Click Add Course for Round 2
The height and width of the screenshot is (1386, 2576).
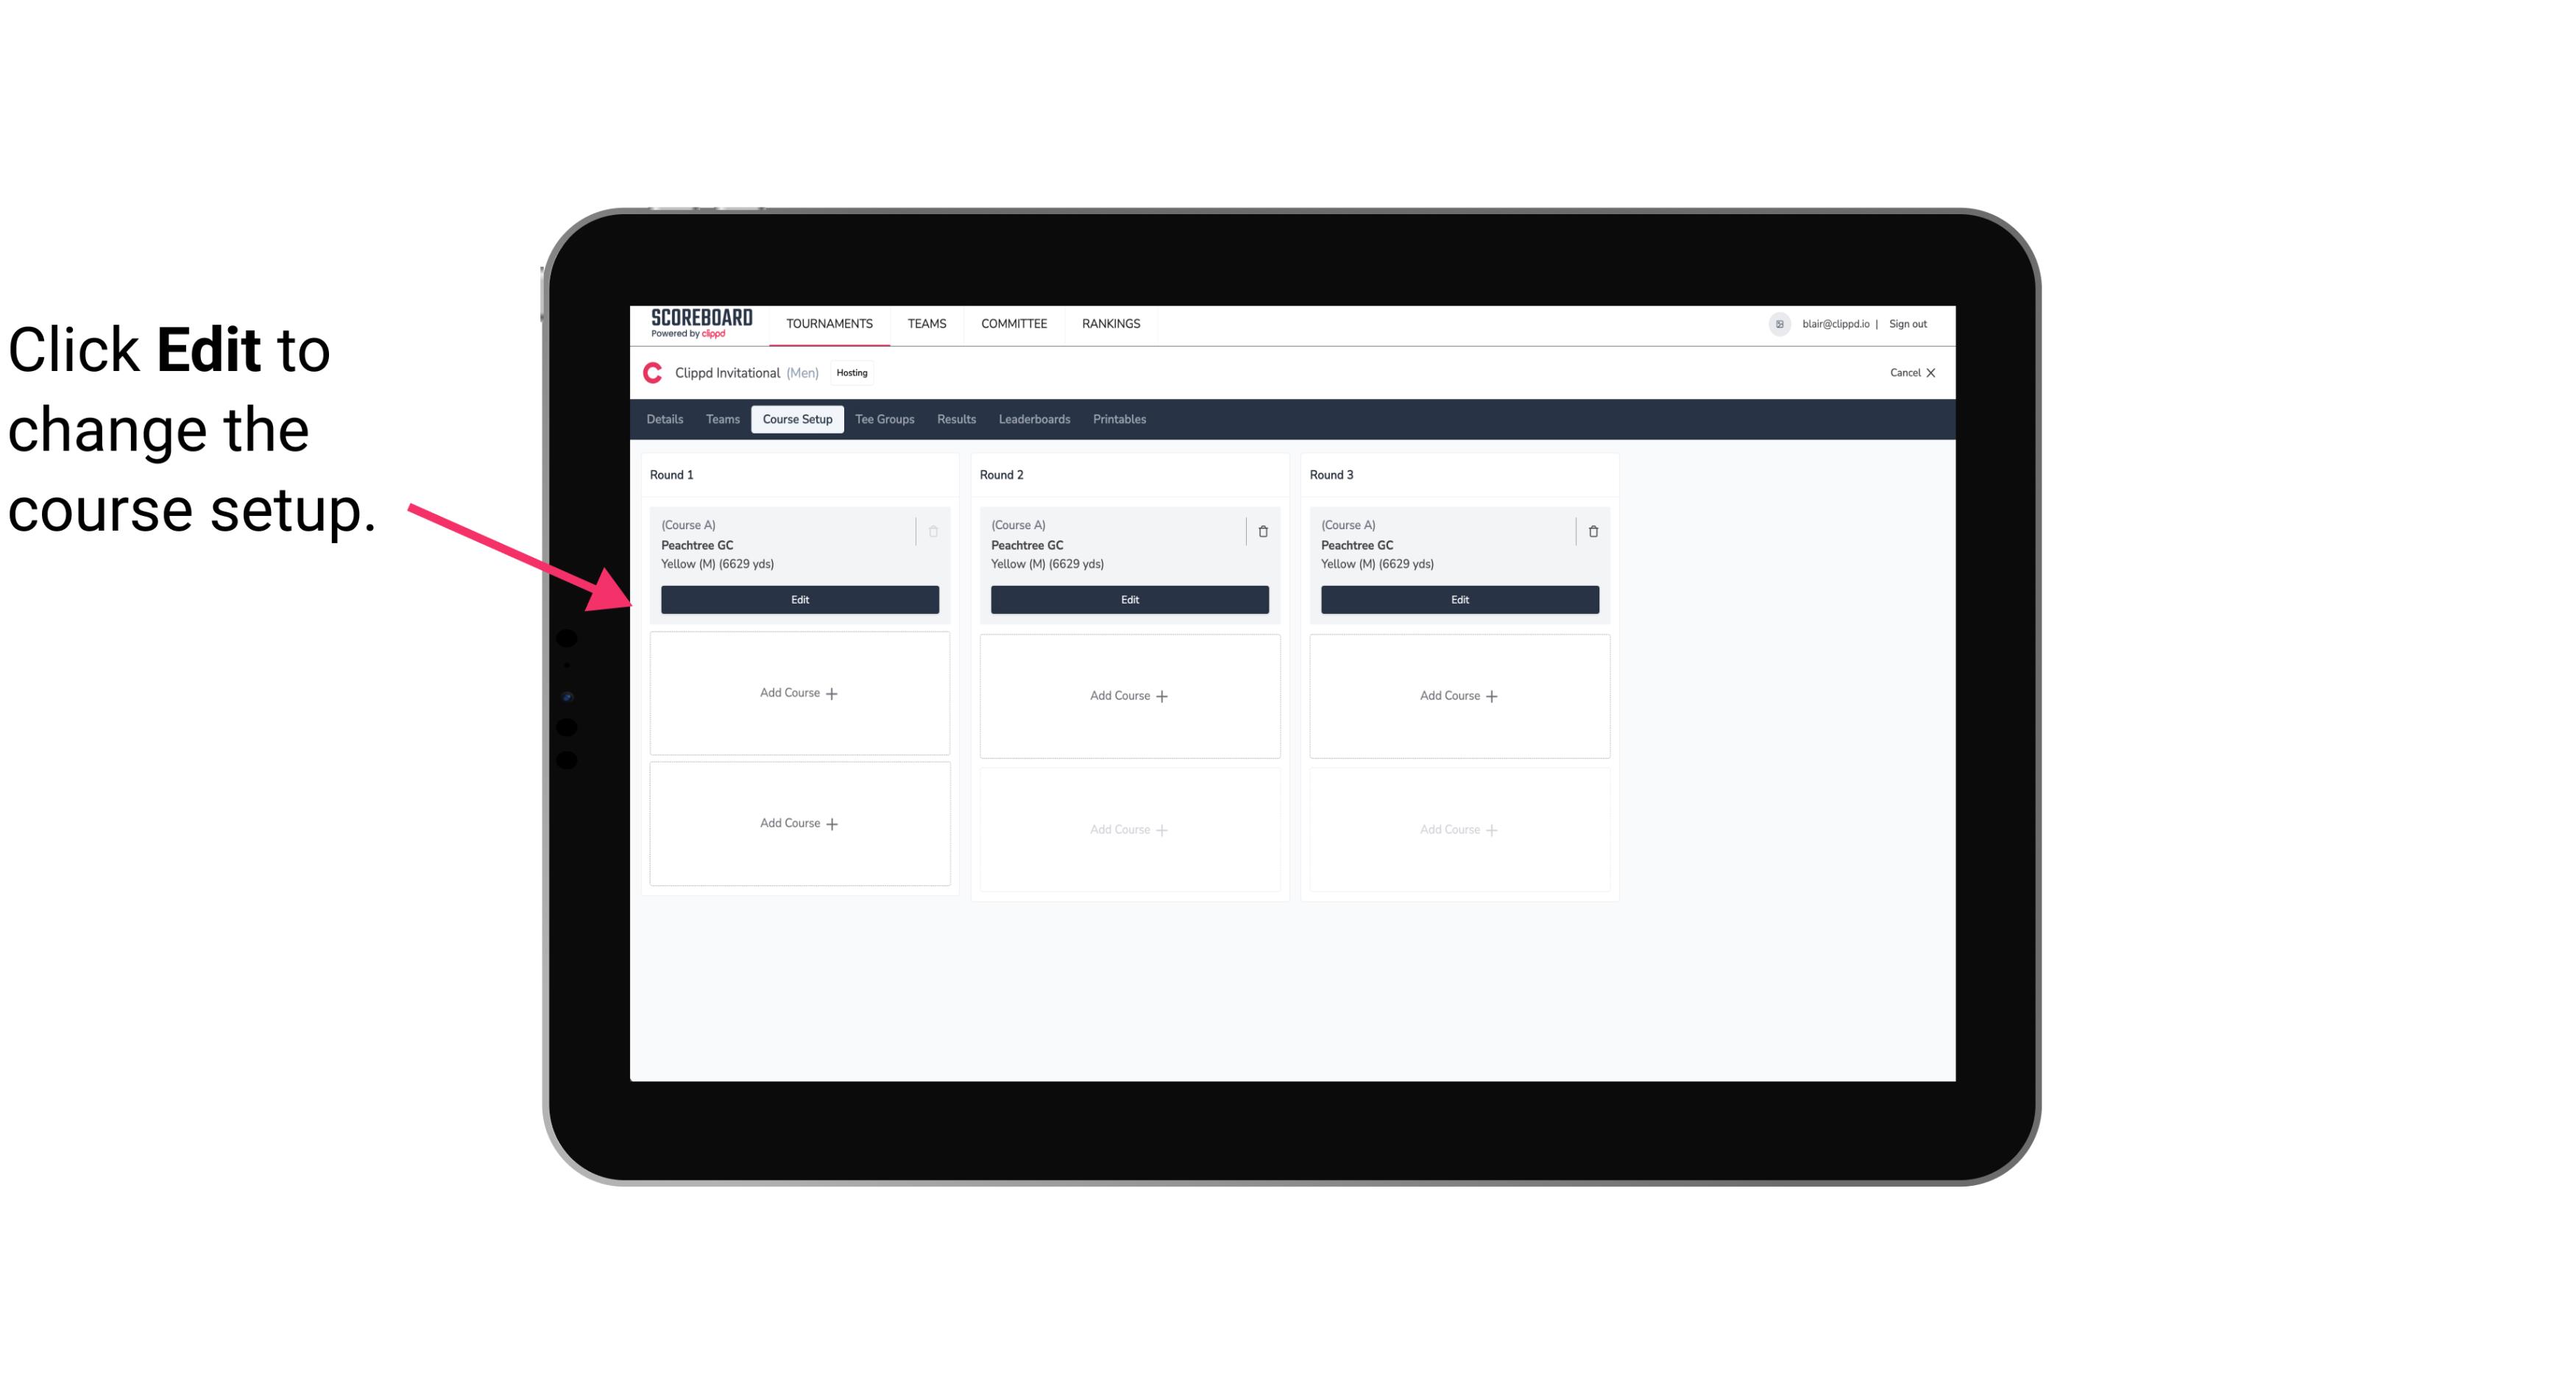(1128, 695)
